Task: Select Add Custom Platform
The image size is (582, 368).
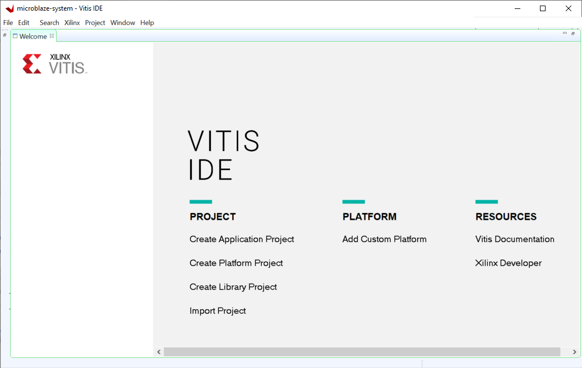Action: [x=384, y=239]
